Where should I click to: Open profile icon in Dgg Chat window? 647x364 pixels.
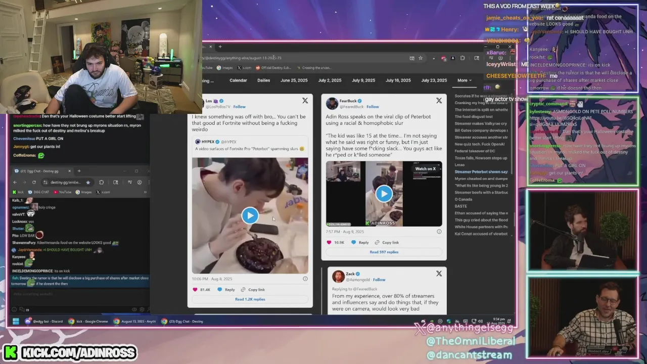[140, 183]
